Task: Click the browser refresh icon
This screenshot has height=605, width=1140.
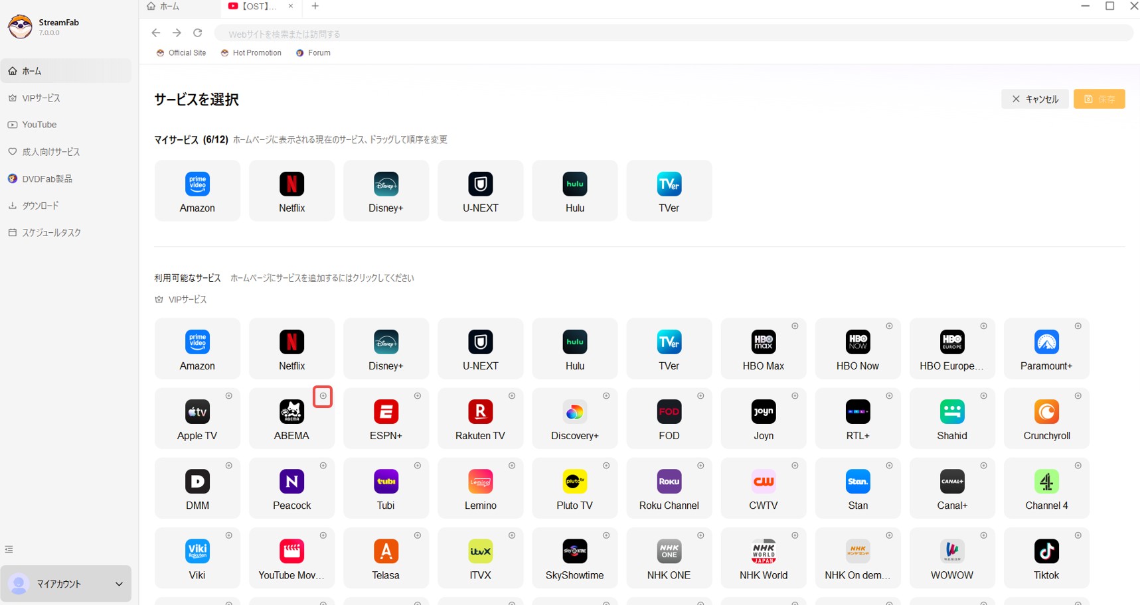Action: tap(198, 33)
